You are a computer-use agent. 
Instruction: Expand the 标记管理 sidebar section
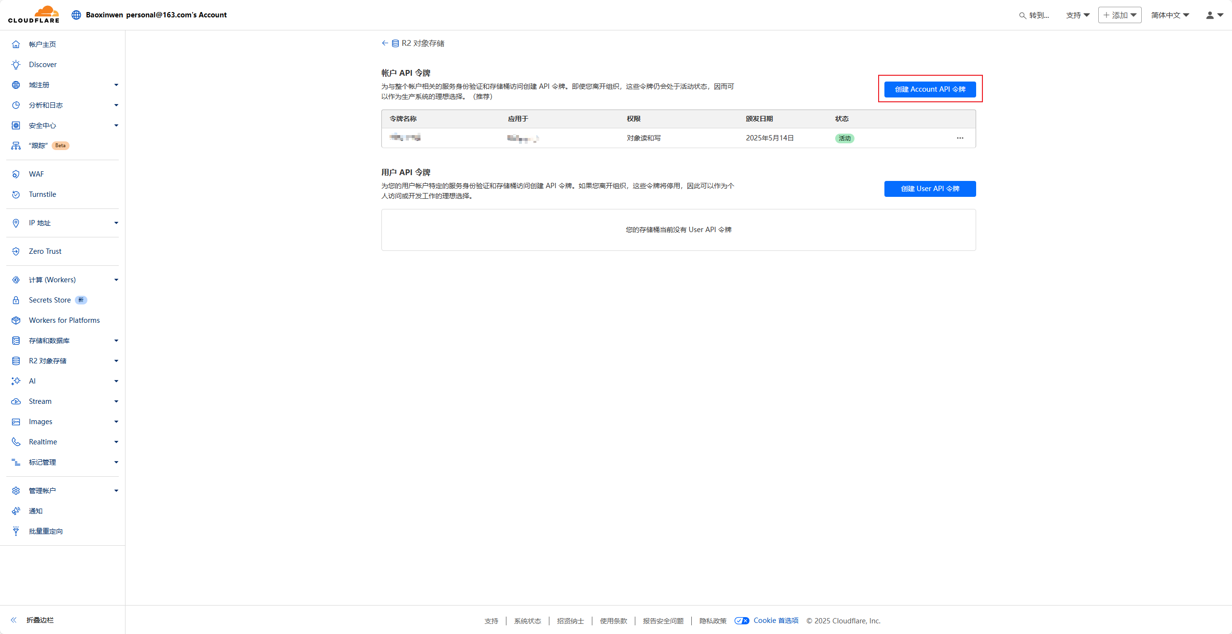pyautogui.click(x=116, y=462)
